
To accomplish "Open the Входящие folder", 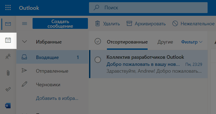I will (52, 57).
